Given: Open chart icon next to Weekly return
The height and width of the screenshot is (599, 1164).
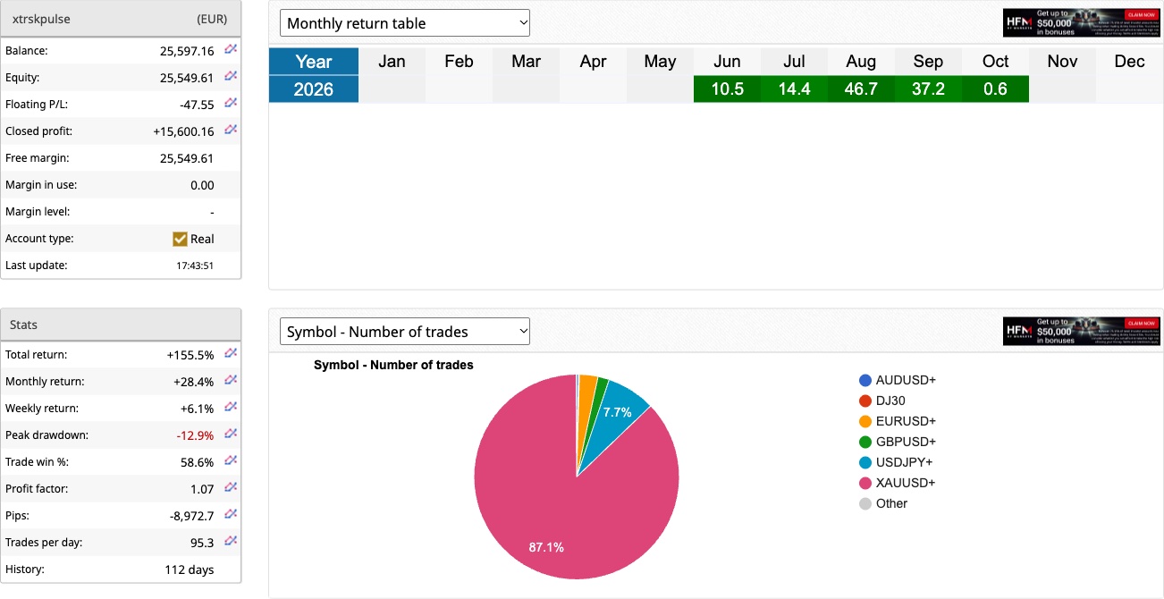Looking at the screenshot, I should 231,407.
